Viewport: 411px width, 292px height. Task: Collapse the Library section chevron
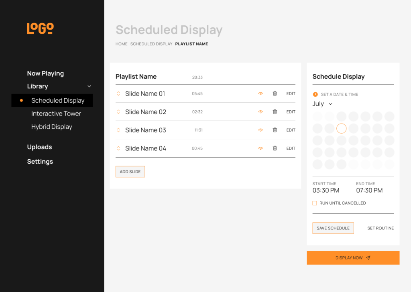pyautogui.click(x=89, y=86)
